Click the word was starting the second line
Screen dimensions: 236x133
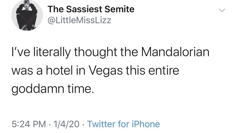tap(21, 71)
